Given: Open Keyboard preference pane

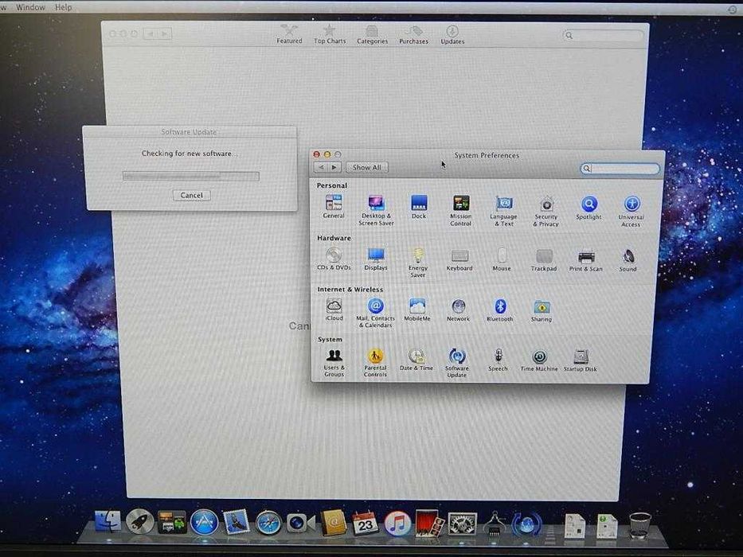Looking at the screenshot, I should tap(459, 259).
